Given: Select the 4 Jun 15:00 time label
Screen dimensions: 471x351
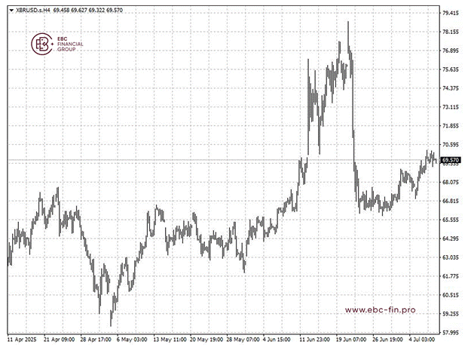Looking at the screenshot, I should [x=277, y=340].
